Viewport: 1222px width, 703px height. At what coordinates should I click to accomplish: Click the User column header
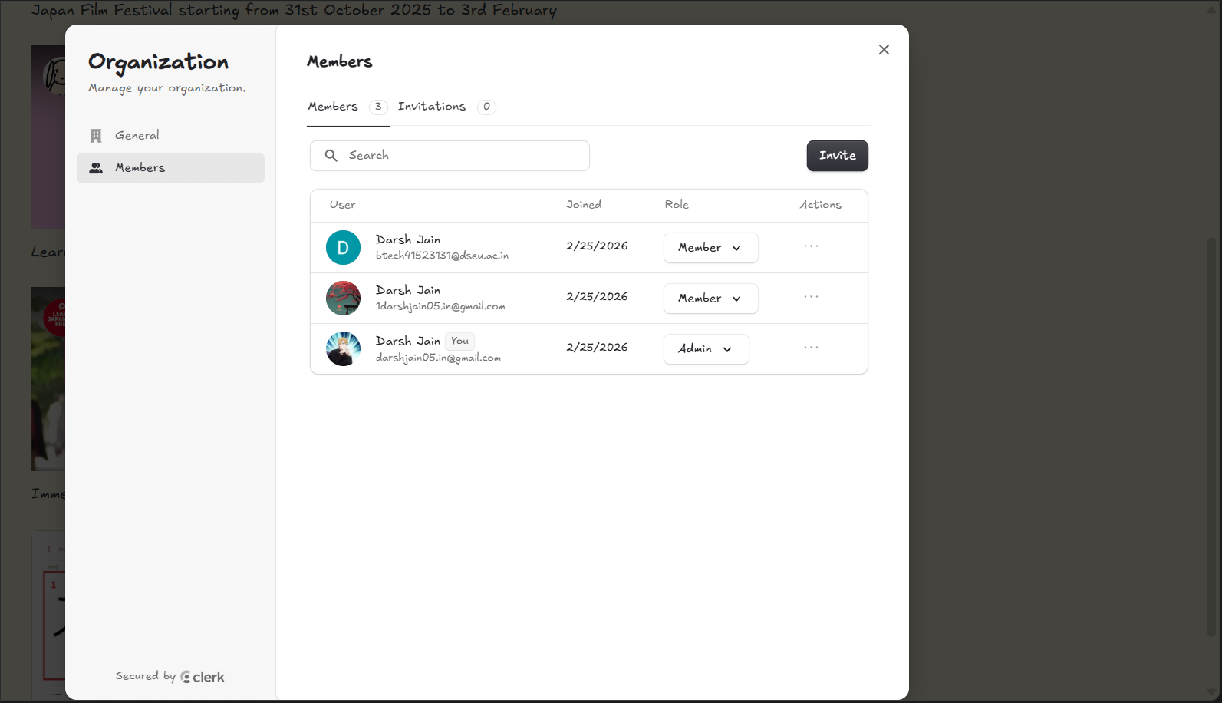tap(342, 205)
